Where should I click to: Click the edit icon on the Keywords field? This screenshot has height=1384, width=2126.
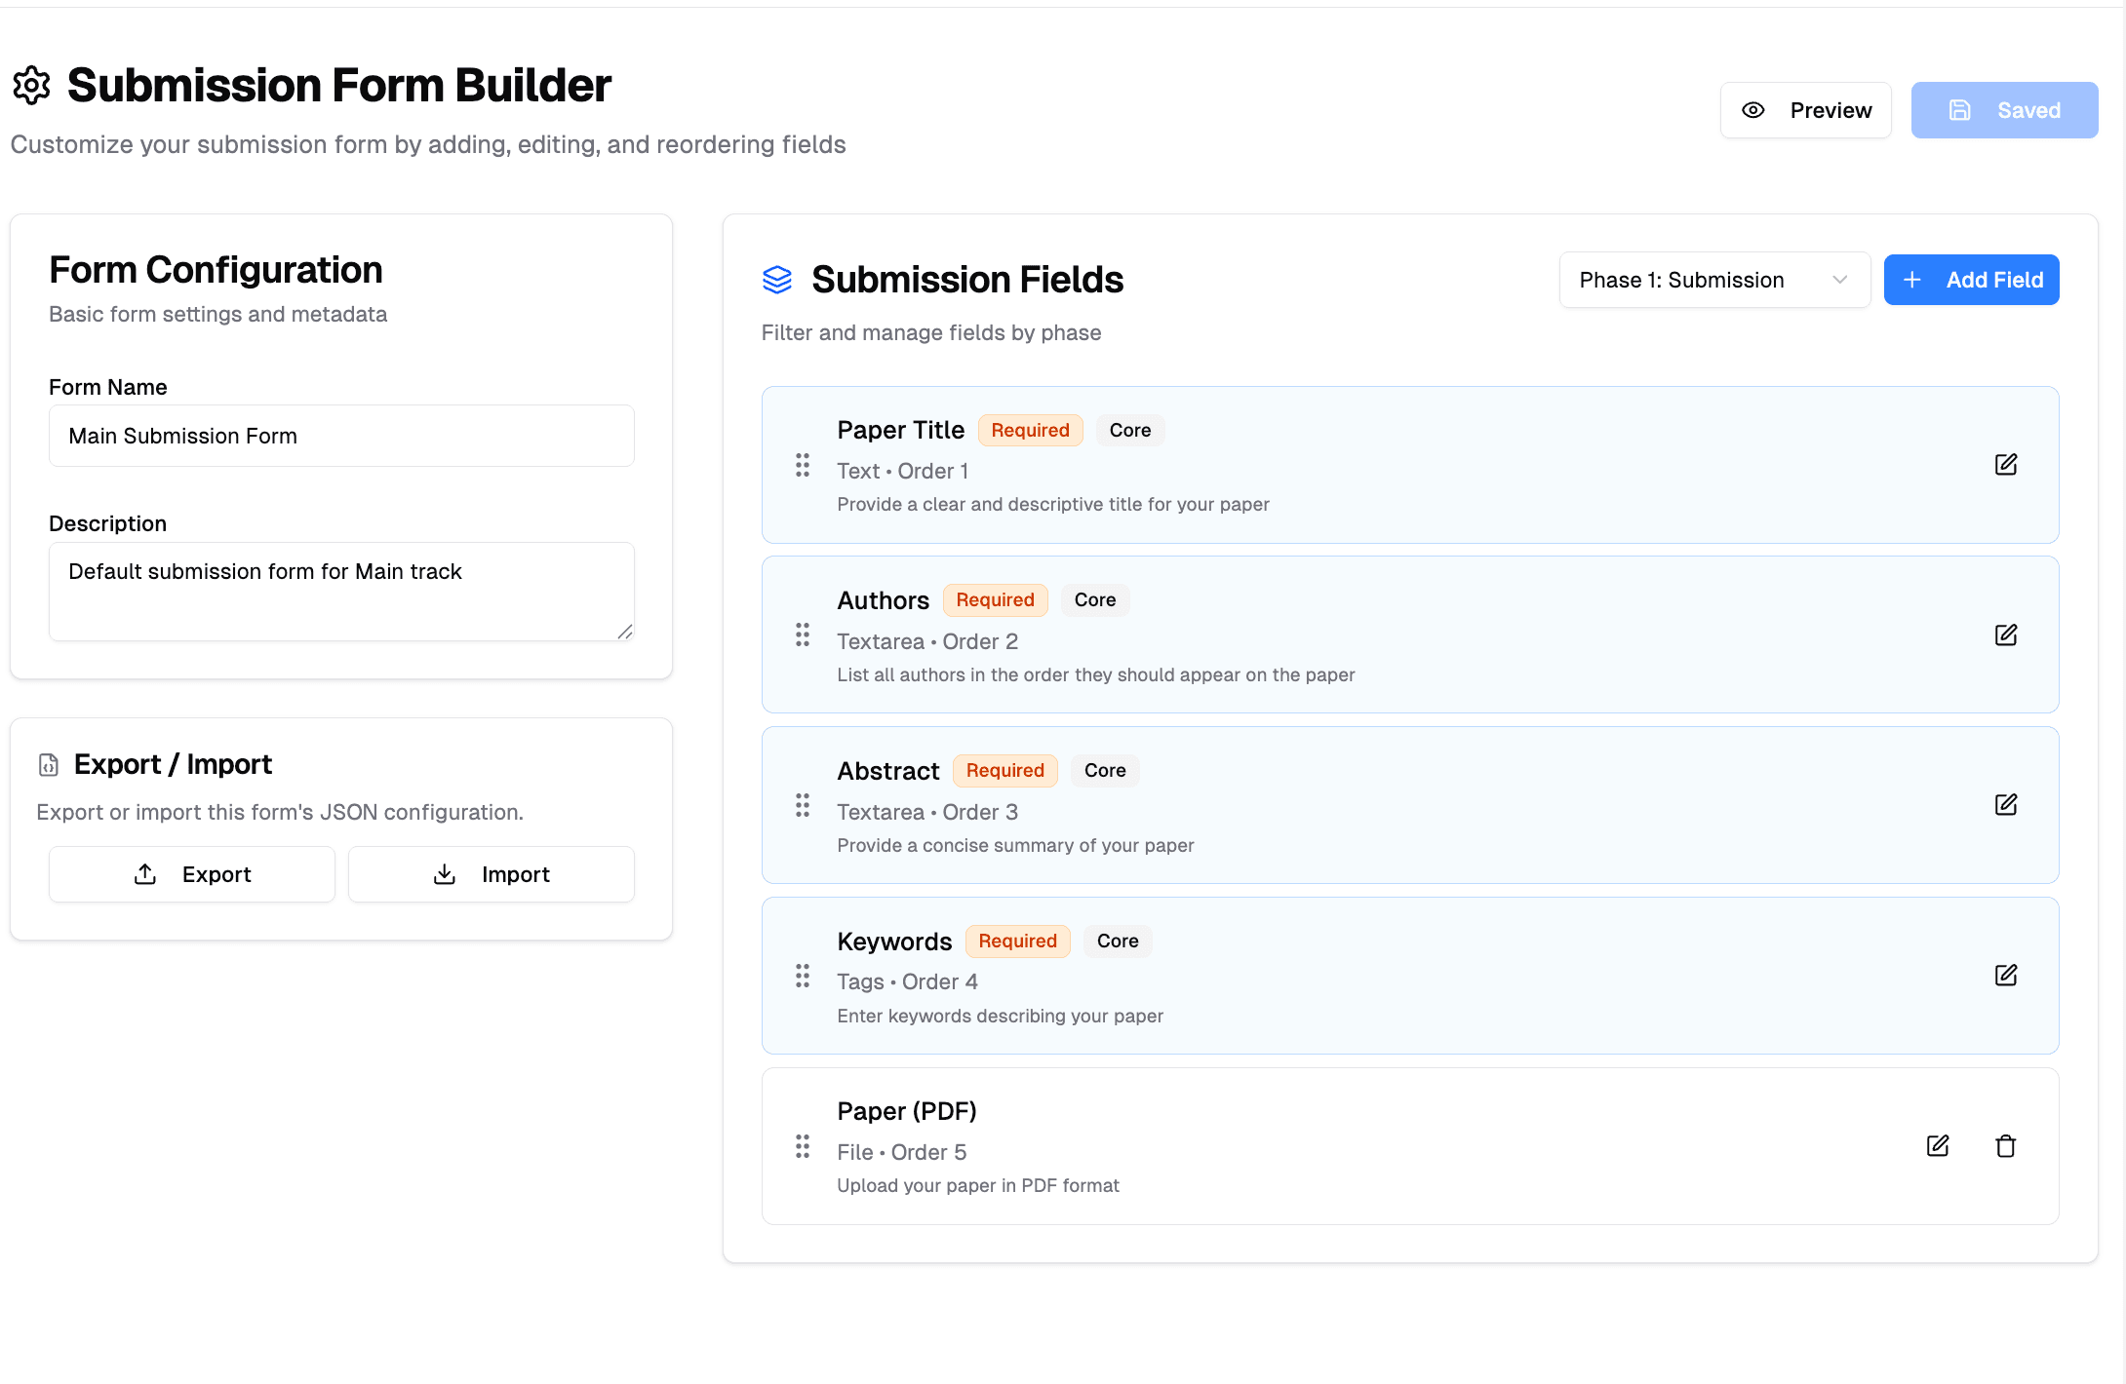pyautogui.click(x=2006, y=975)
